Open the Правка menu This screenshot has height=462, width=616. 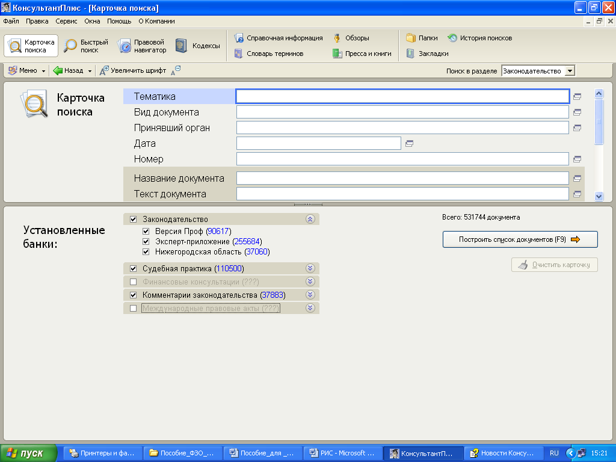coord(37,21)
